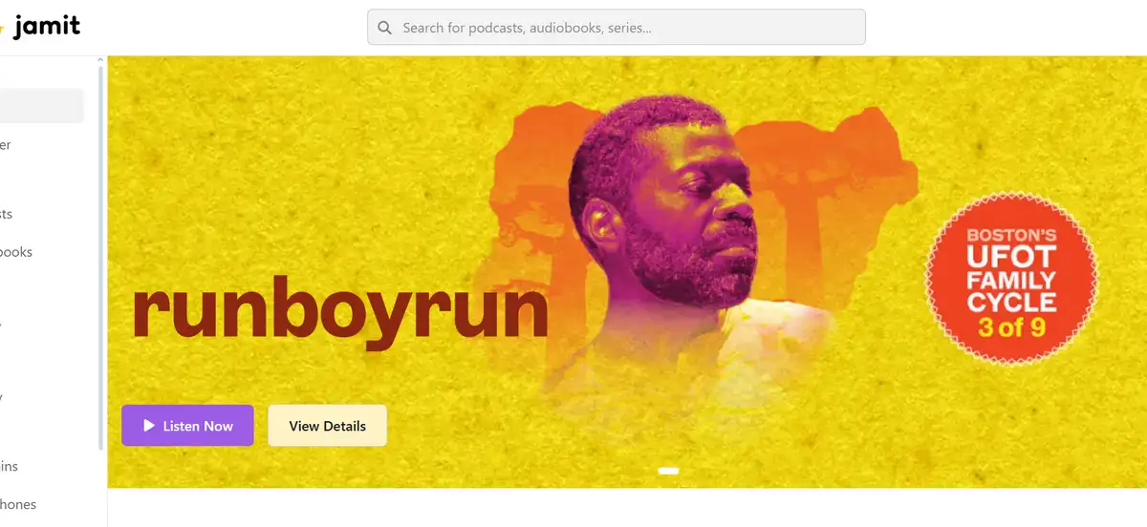Open the sidebar item ending in "er"
Image resolution: width=1147 pixels, height=527 pixels.
click(x=6, y=145)
